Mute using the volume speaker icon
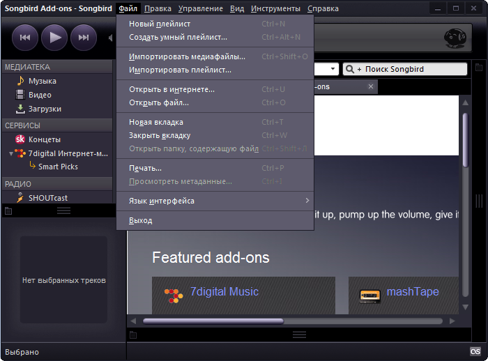 (110, 38)
